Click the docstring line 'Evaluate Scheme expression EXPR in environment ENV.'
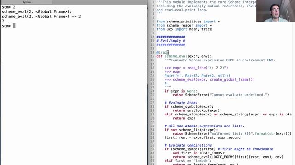 pos(220,60)
